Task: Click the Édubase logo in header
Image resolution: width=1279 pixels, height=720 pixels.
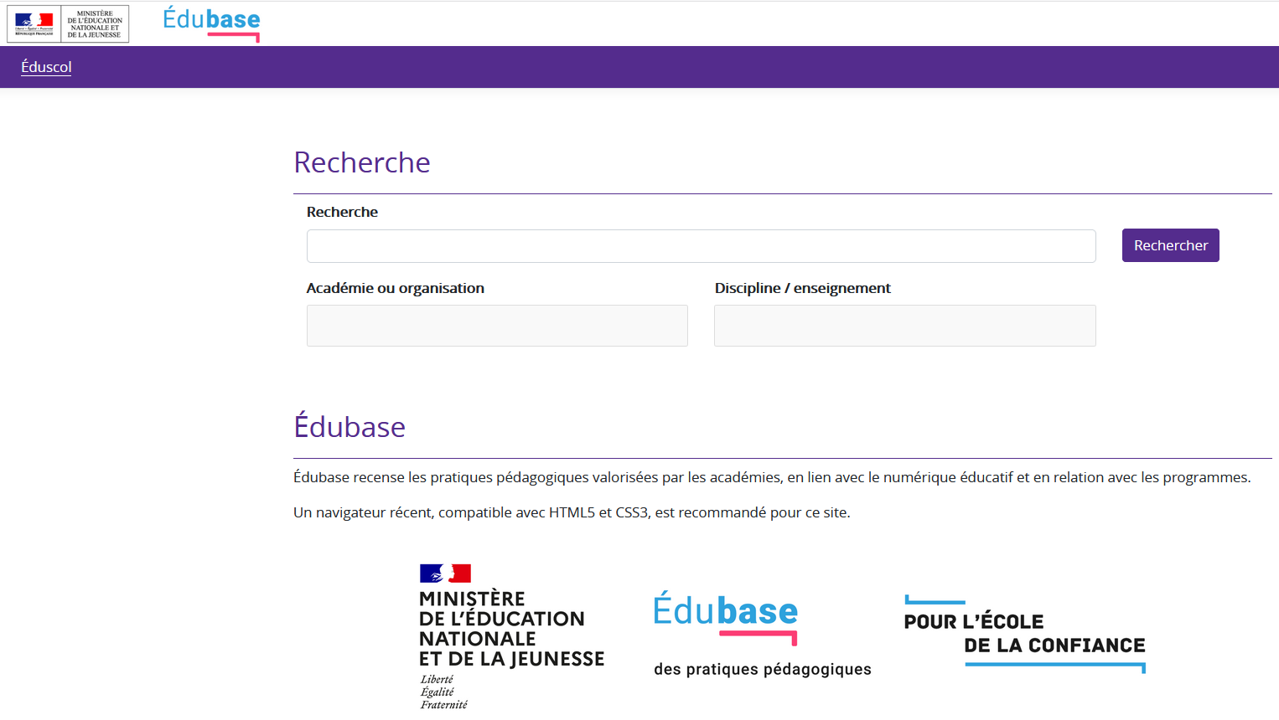Action: [211, 23]
